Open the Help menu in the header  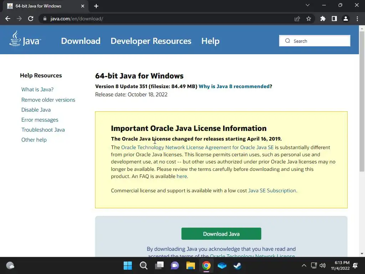[x=210, y=41]
